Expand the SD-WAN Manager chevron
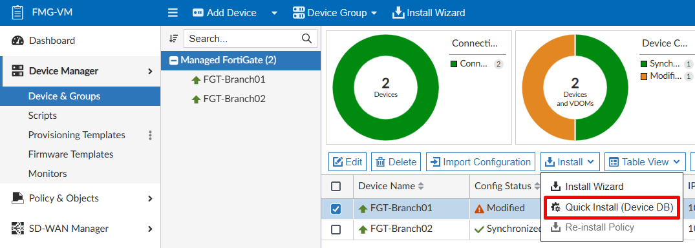Viewport: 695px width, 248px height. 150,229
